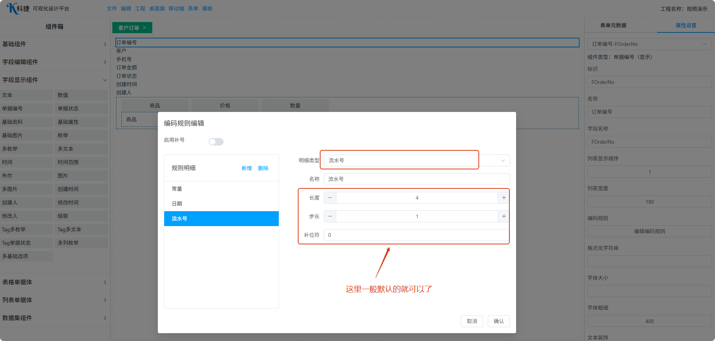This screenshot has width=715, height=341.
Task: Click the 确认 button
Action: click(x=499, y=321)
